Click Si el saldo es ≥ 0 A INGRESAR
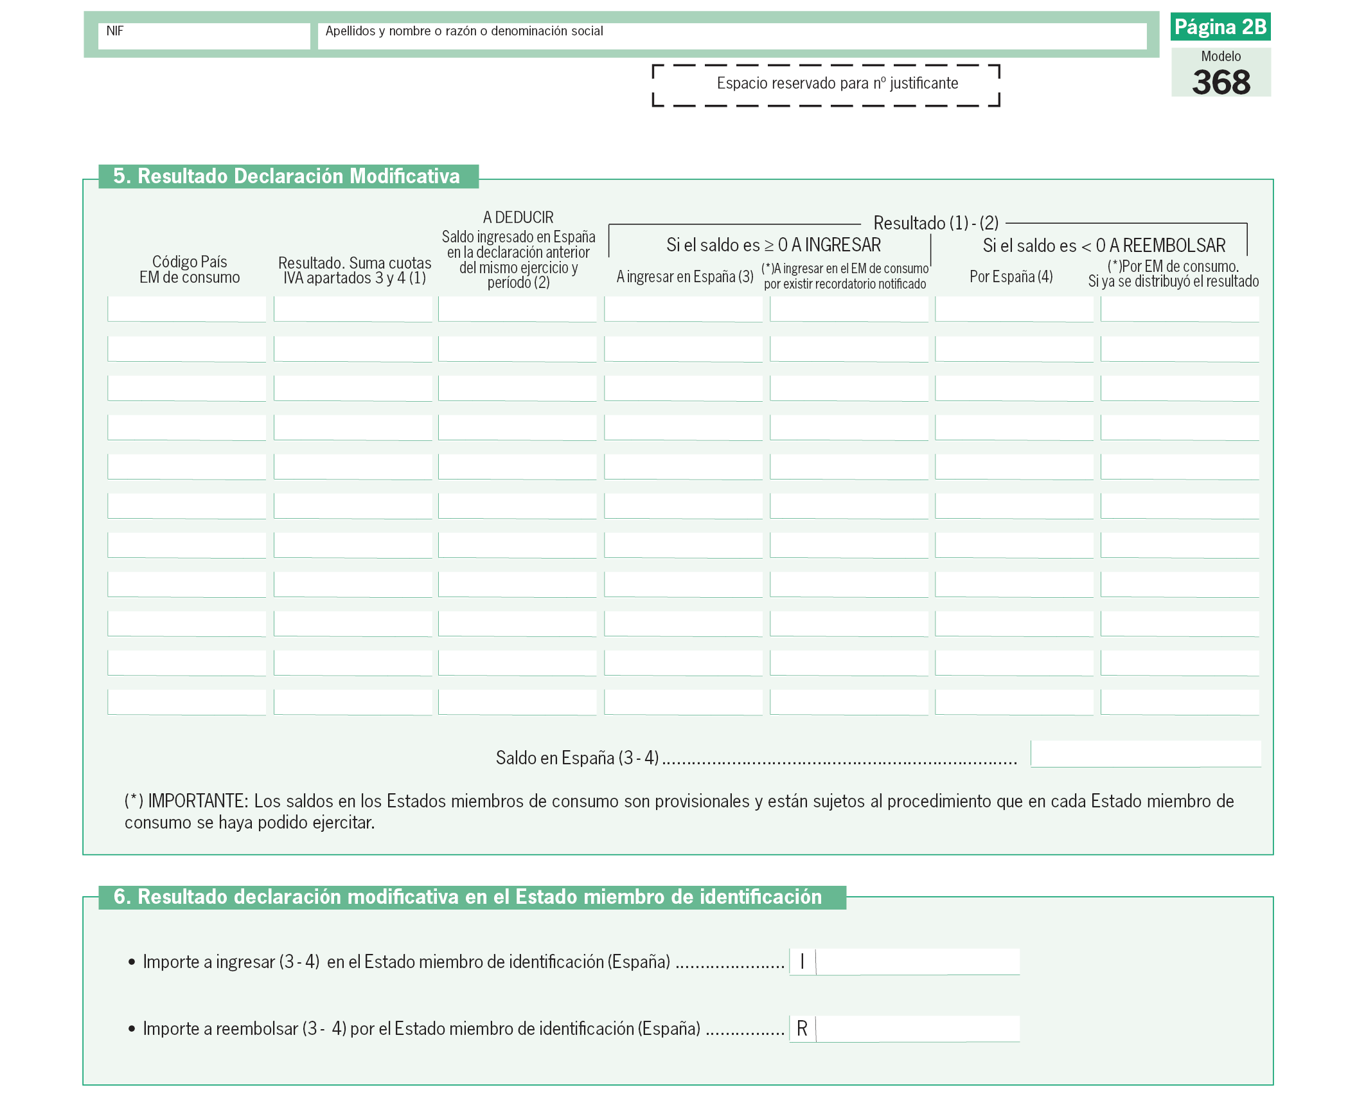The width and height of the screenshot is (1366, 1105). pos(774,245)
